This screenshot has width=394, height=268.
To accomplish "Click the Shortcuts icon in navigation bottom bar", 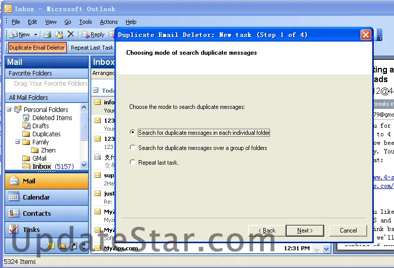I will click(x=73, y=245).
